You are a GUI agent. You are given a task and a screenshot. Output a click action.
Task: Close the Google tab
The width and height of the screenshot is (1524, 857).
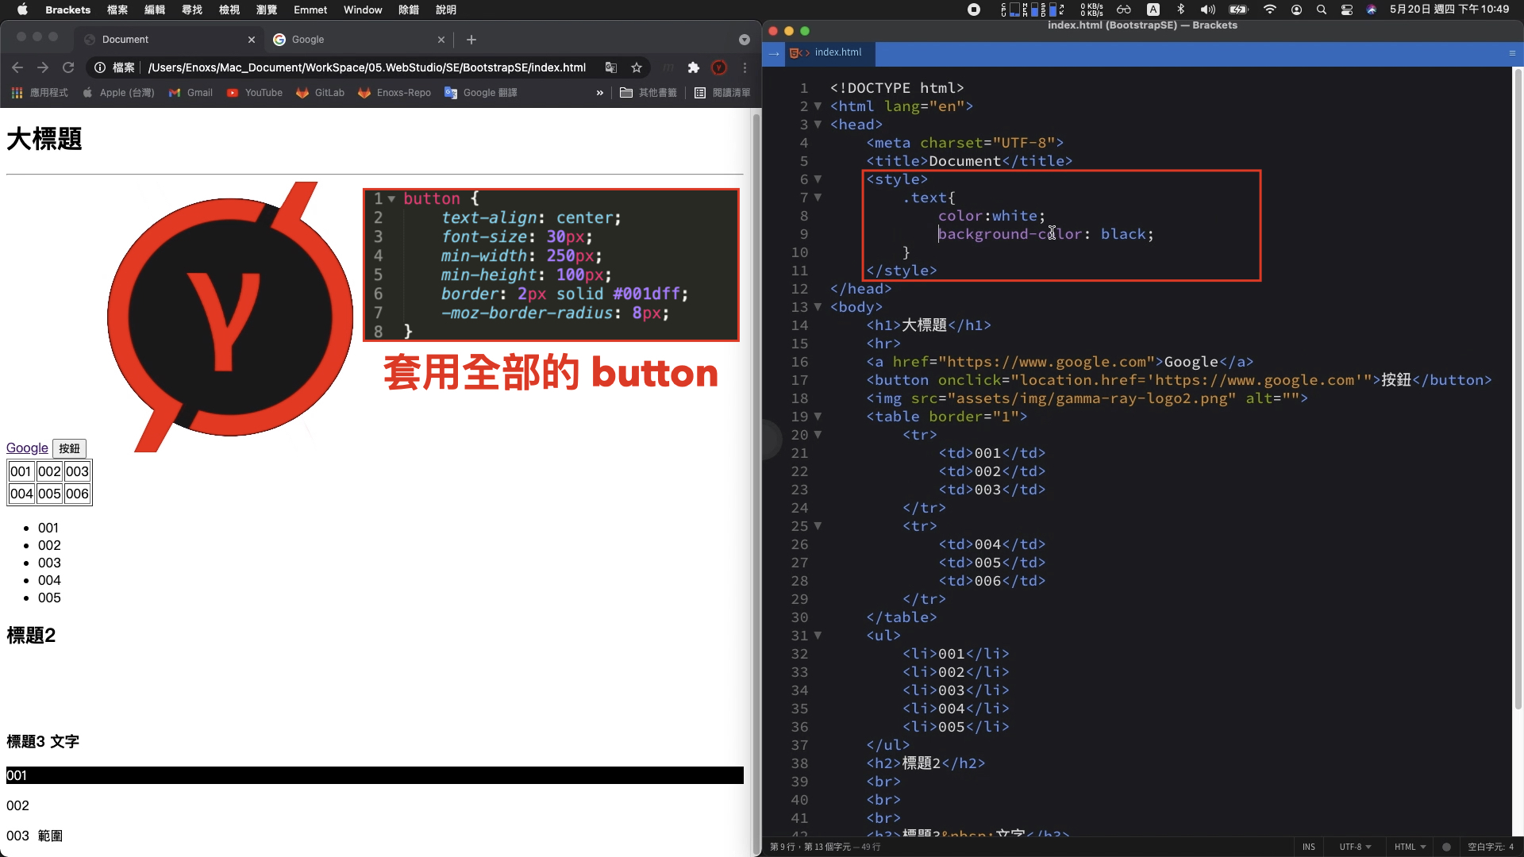coord(441,40)
